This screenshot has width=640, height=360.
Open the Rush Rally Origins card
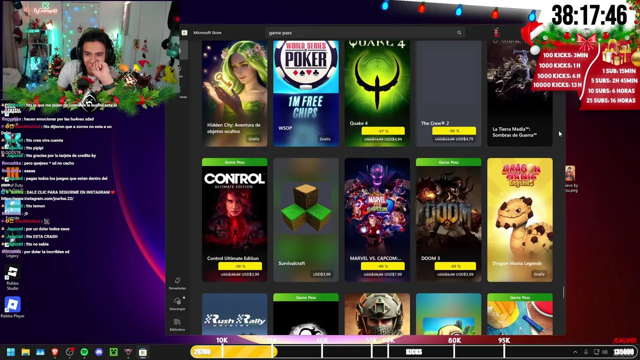(x=234, y=314)
